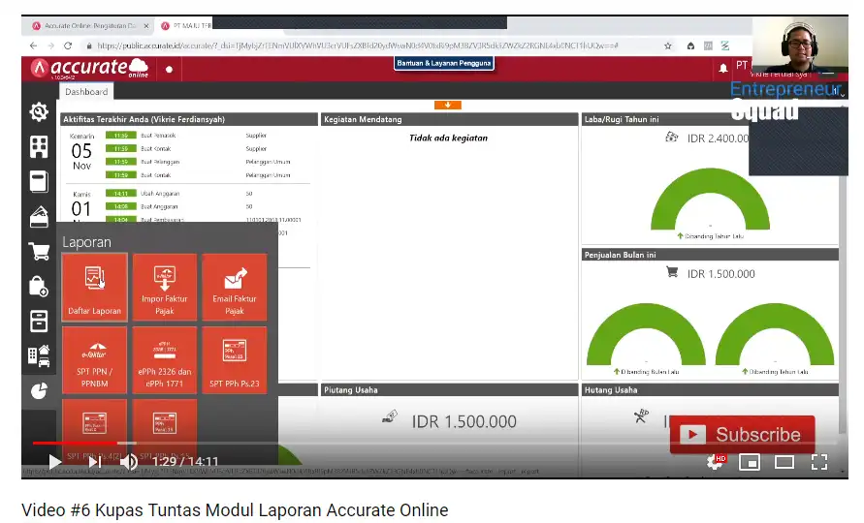The height and width of the screenshot is (523, 864).
Task: Open the shopping cart sales module
Action: (39, 252)
